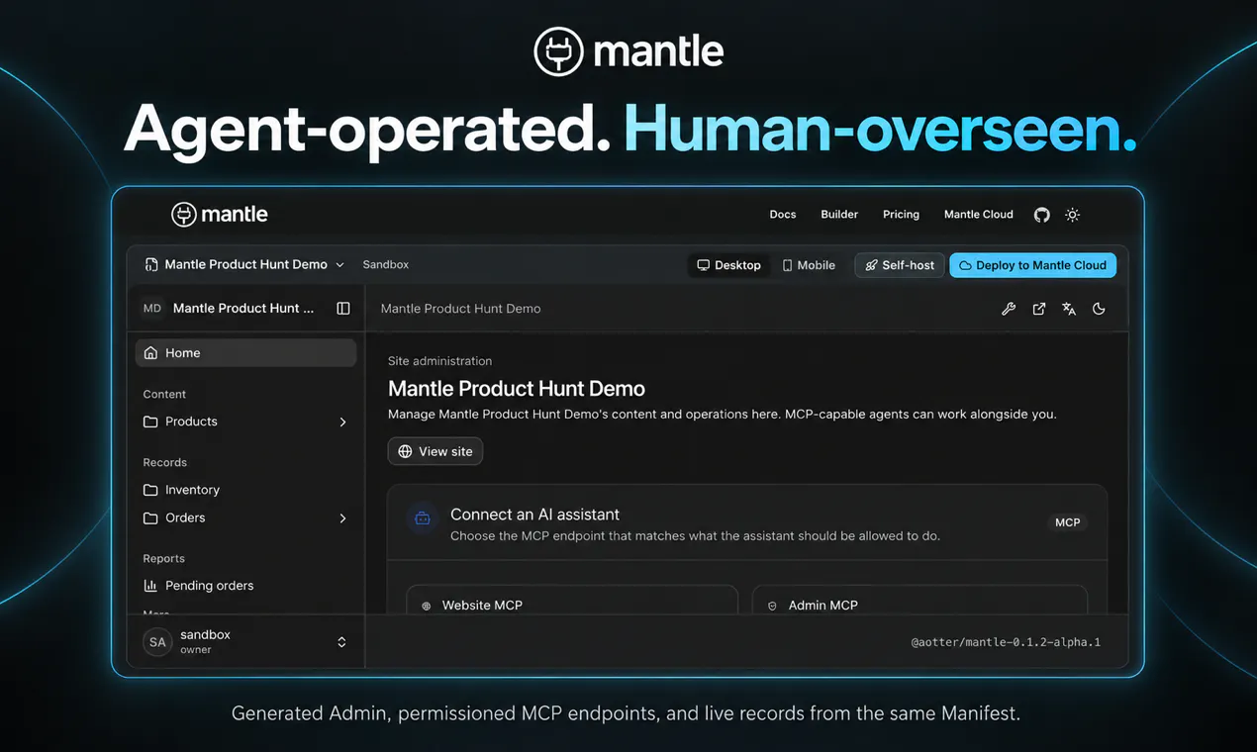
Task: Open site in new window icon
Action: (1038, 309)
